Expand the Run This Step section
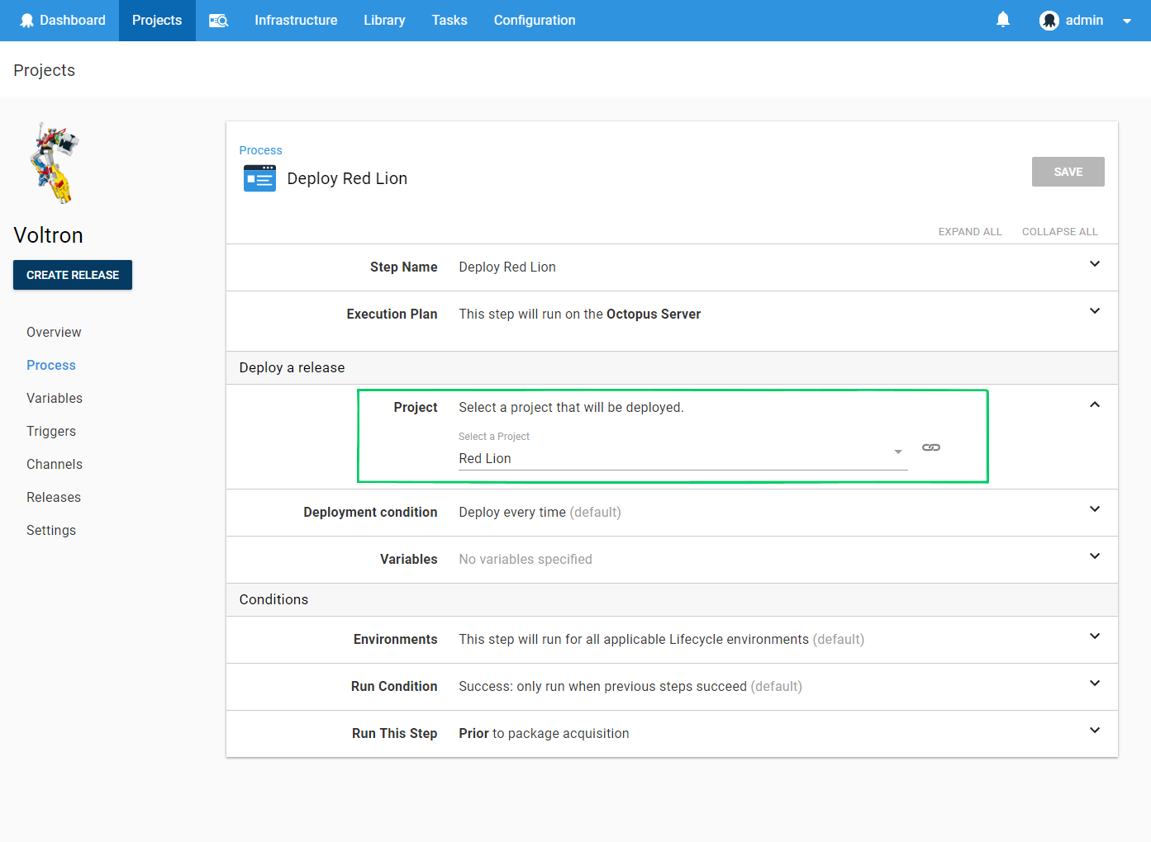 coord(1094,731)
